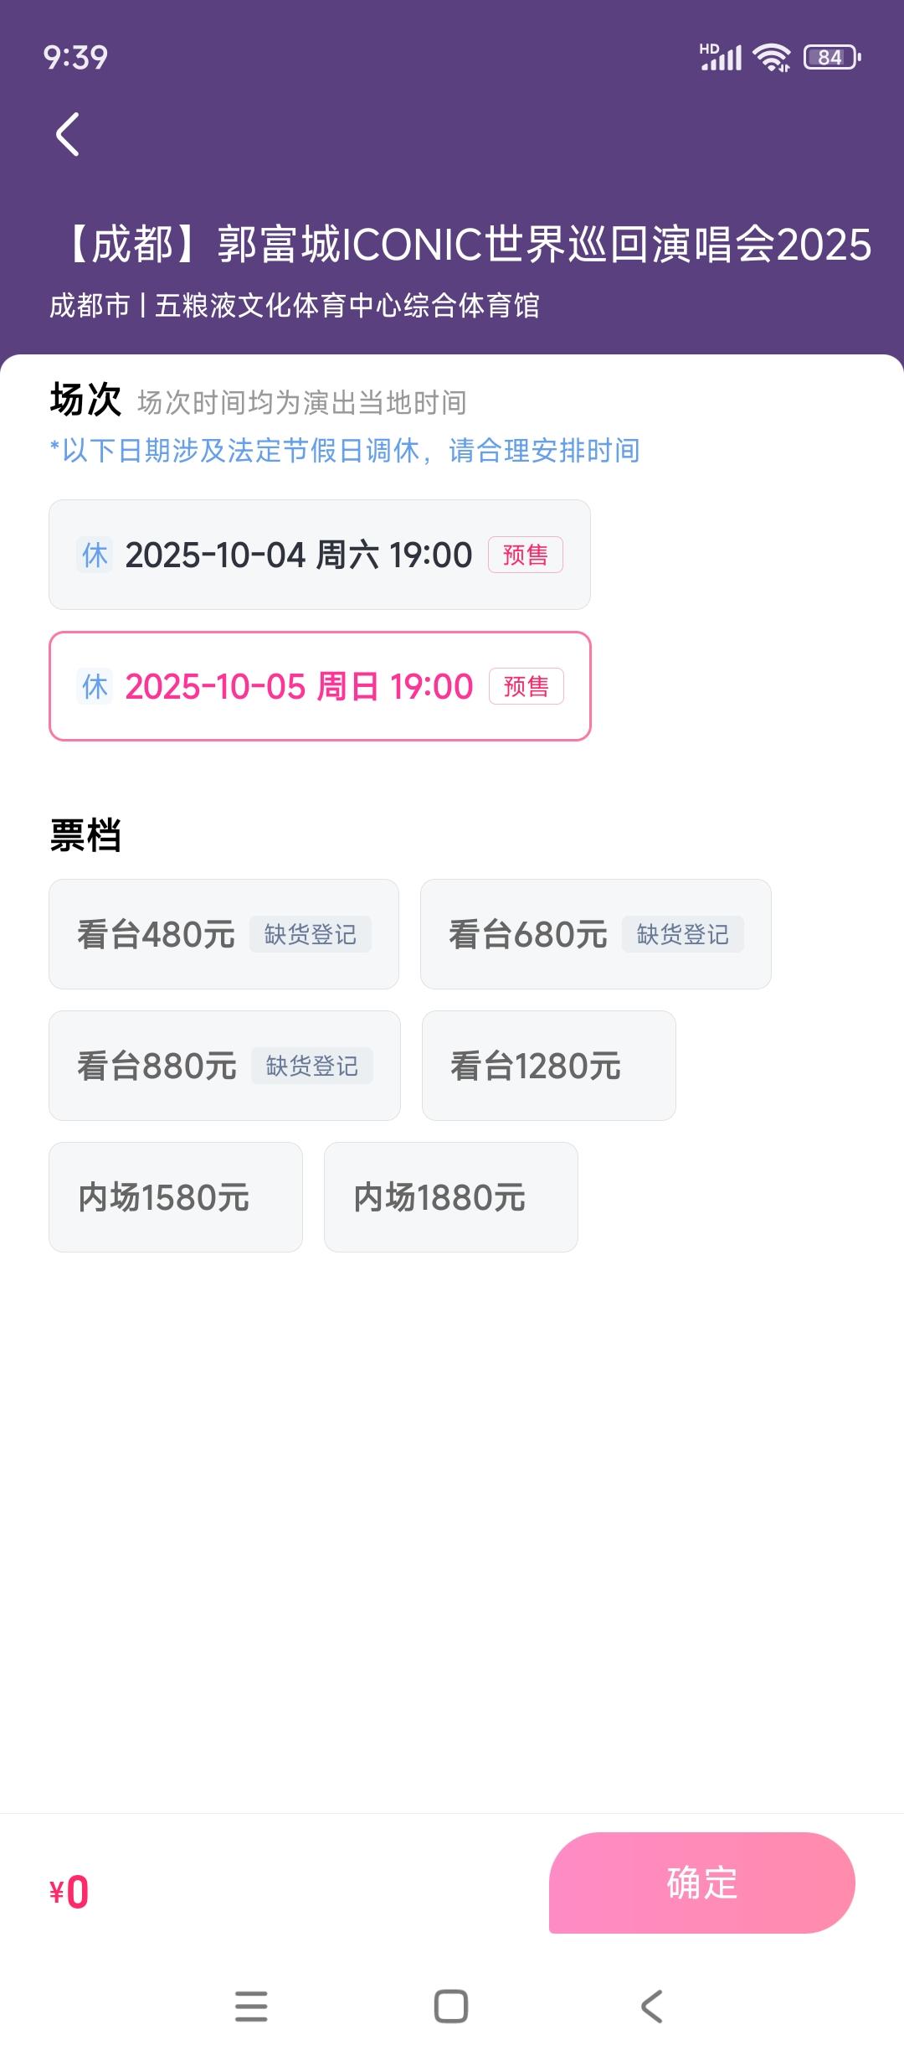Screen dimensions: 904x2061
Task: Tap the 休 holiday badge on 10-05 session
Action: (95, 686)
